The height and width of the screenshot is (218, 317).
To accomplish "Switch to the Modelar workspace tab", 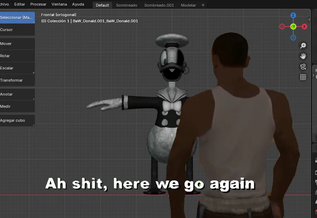I will 188,5.
